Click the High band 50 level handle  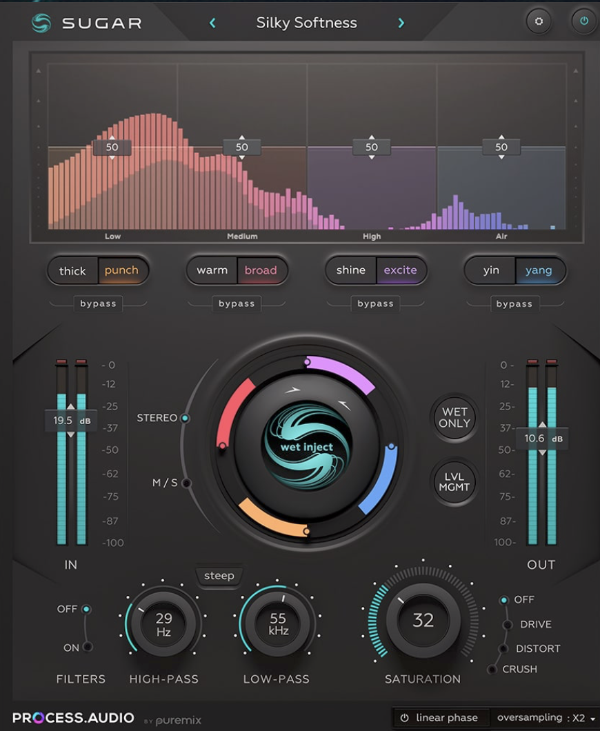[x=372, y=148]
